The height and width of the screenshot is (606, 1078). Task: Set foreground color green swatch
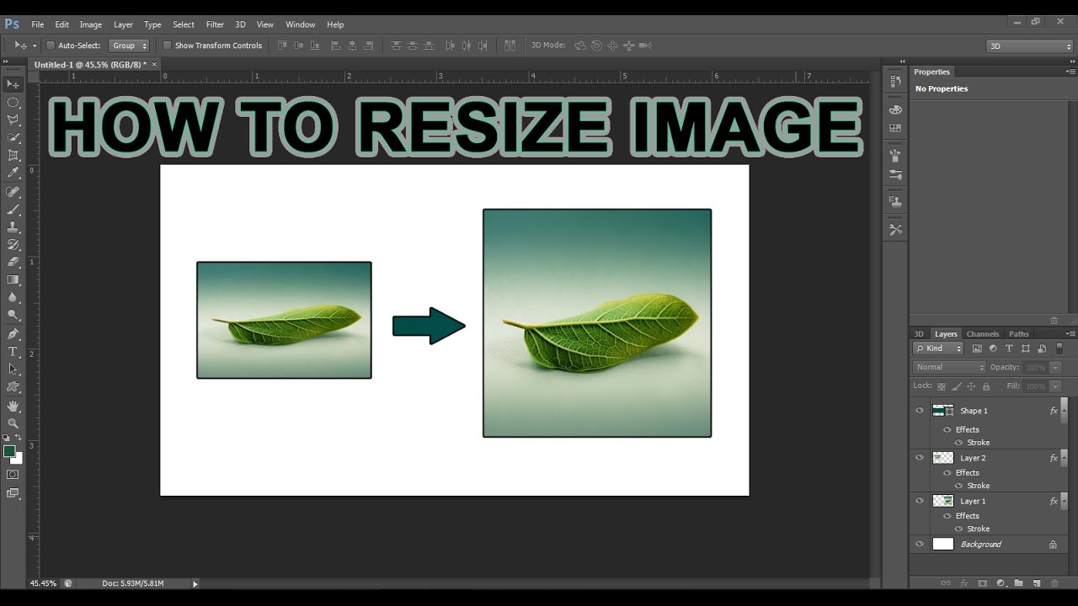pyautogui.click(x=9, y=451)
